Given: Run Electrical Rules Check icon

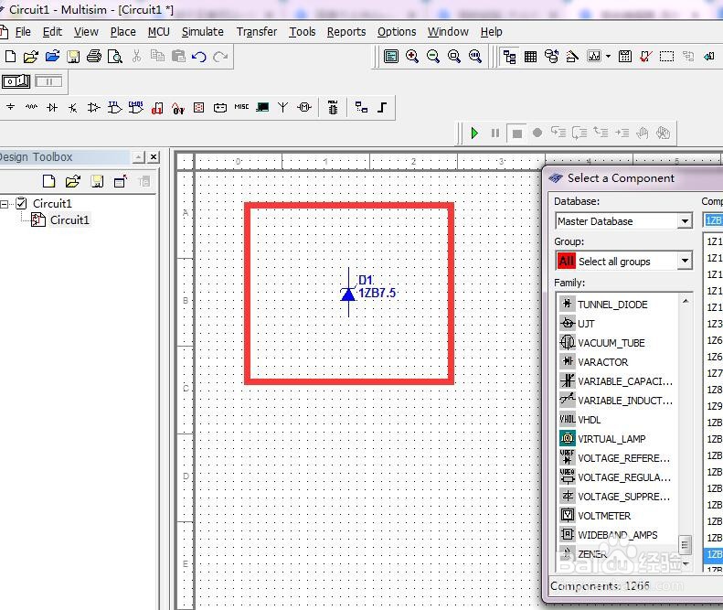Looking at the screenshot, I should pyautogui.click(x=645, y=57).
